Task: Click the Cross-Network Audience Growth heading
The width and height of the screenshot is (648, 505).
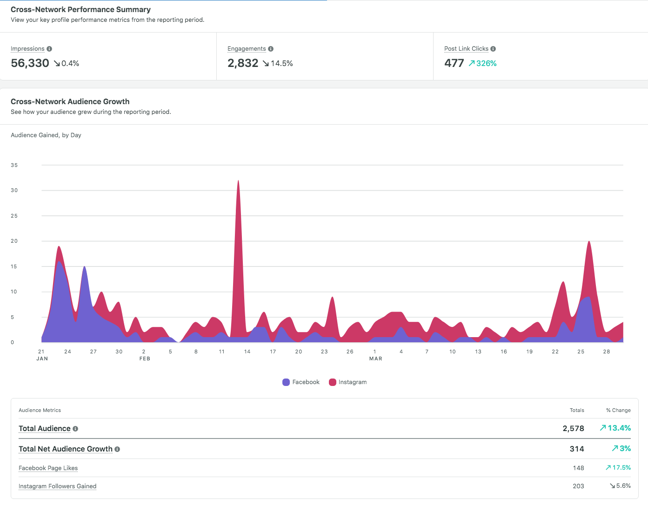Action: point(70,102)
